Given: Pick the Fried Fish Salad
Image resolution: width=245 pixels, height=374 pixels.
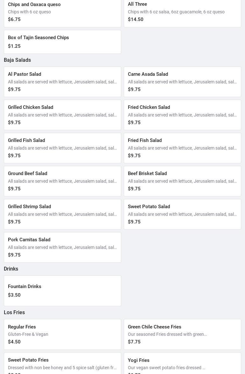Looking at the screenshot, I should 182,148.
